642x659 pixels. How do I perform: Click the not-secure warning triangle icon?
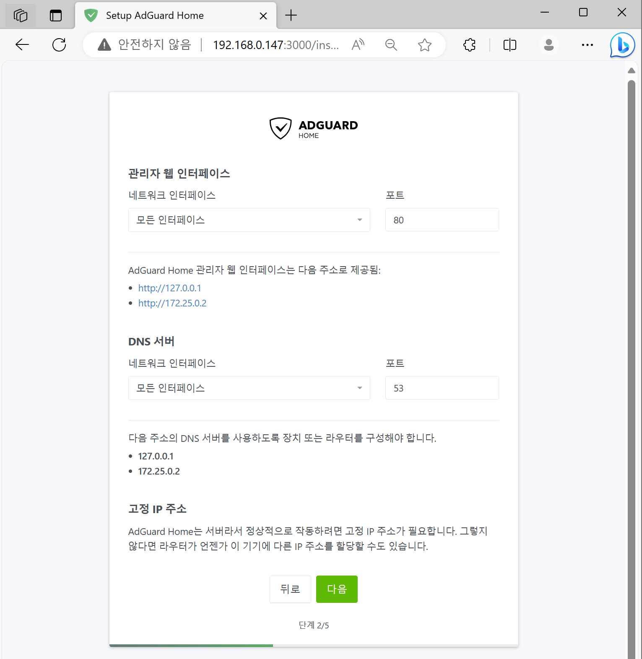tap(104, 44)
